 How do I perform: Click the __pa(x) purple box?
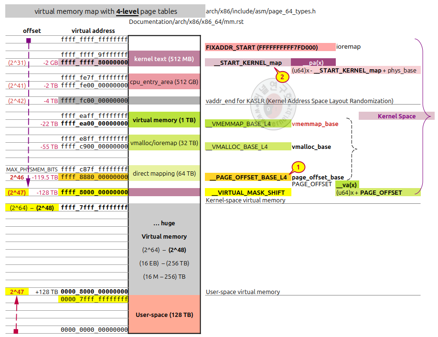[x=313, y=62]
